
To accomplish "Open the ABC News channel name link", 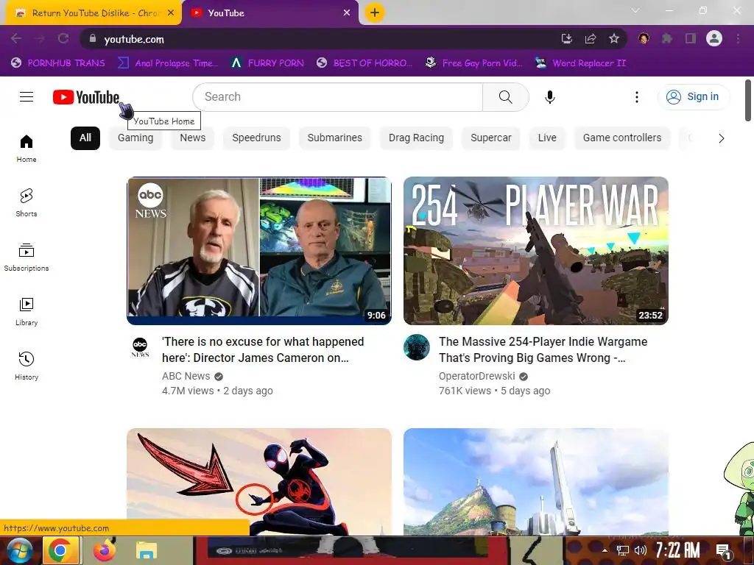I will (186, 376).
